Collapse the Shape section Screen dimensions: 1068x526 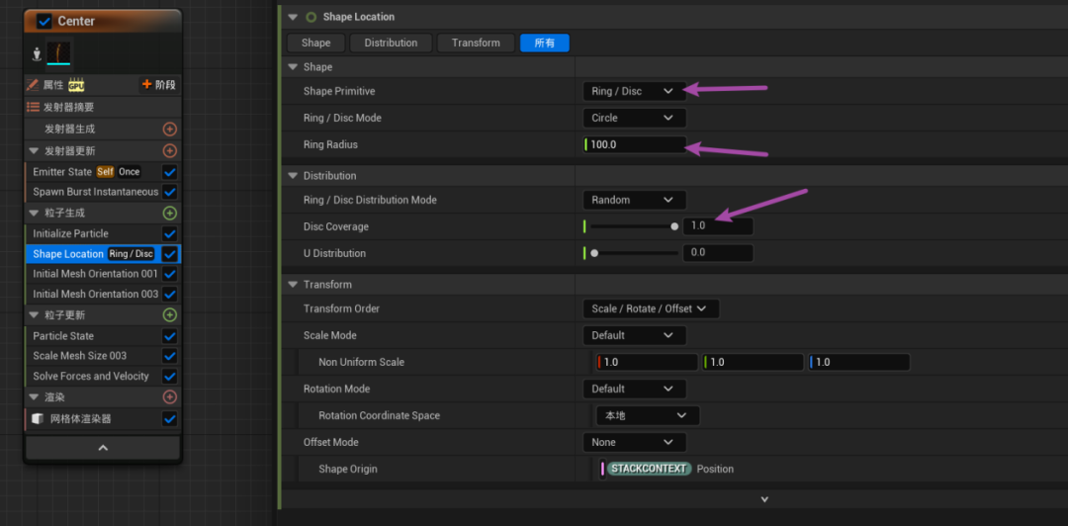(293, 67)
